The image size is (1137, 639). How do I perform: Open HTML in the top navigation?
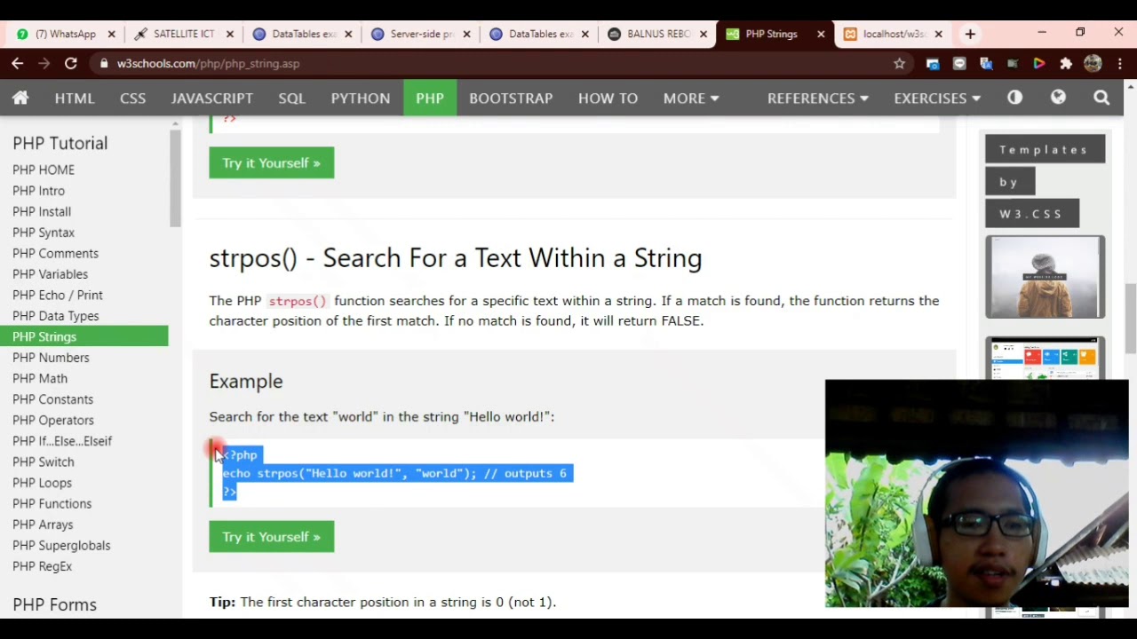[x=75, y=98]
